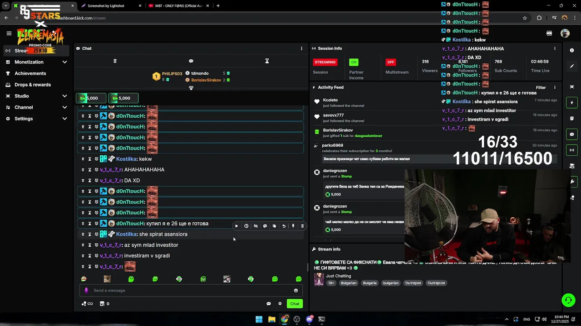Open Achievements in the sidebar
The image size is (581, 326).
click(30, 73)
